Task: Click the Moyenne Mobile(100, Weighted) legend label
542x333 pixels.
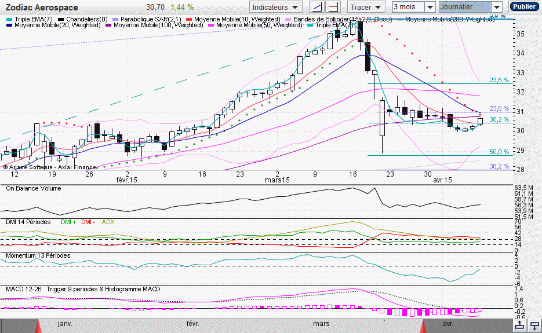Action: (158, 25)
